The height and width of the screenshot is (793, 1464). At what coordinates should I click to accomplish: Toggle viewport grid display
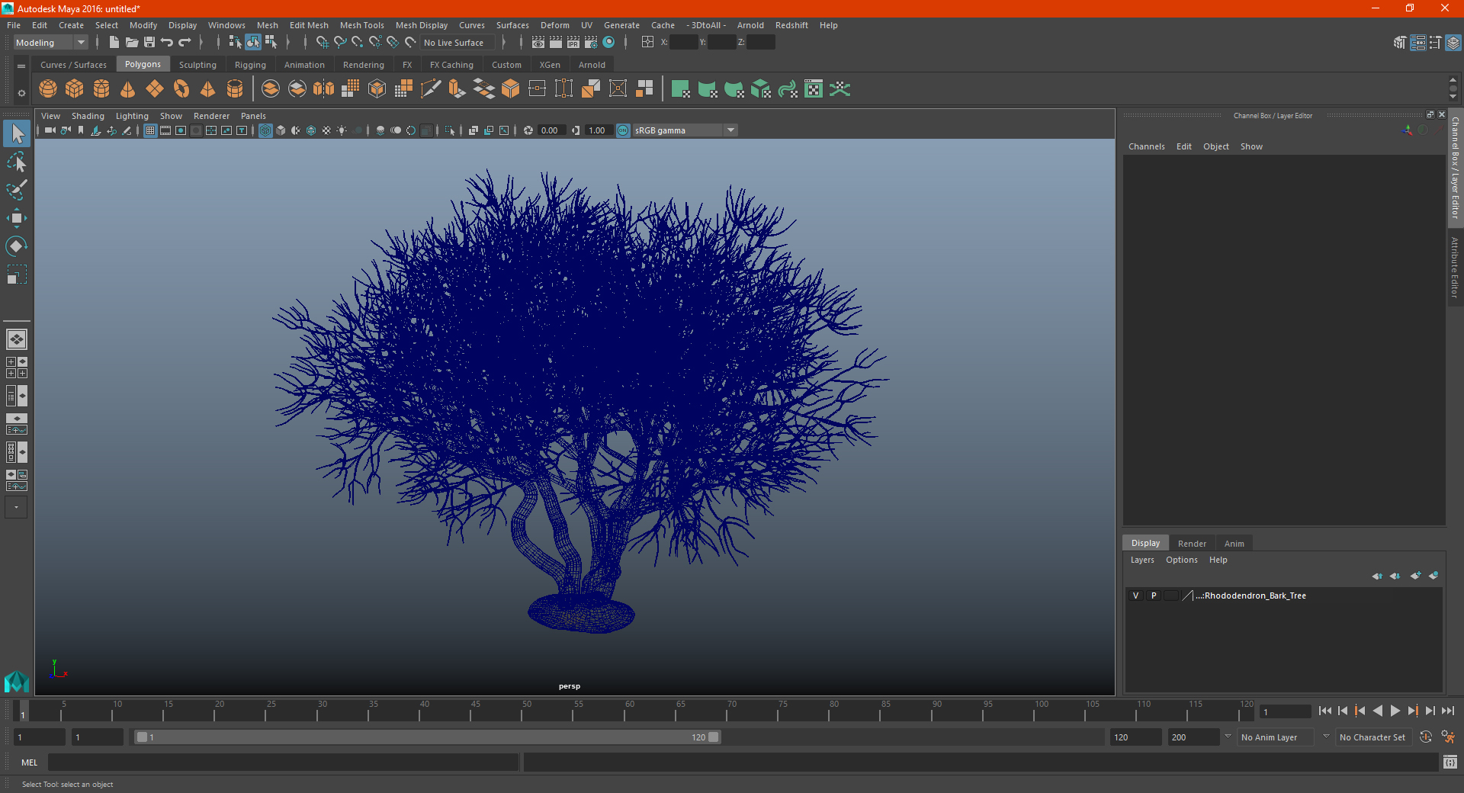point(150,130)
